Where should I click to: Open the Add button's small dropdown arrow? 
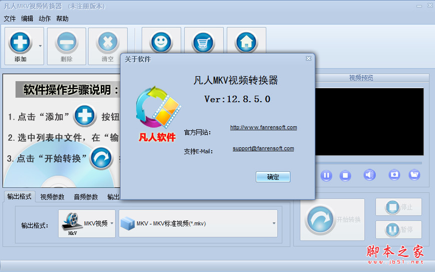[x=40, y=46]
